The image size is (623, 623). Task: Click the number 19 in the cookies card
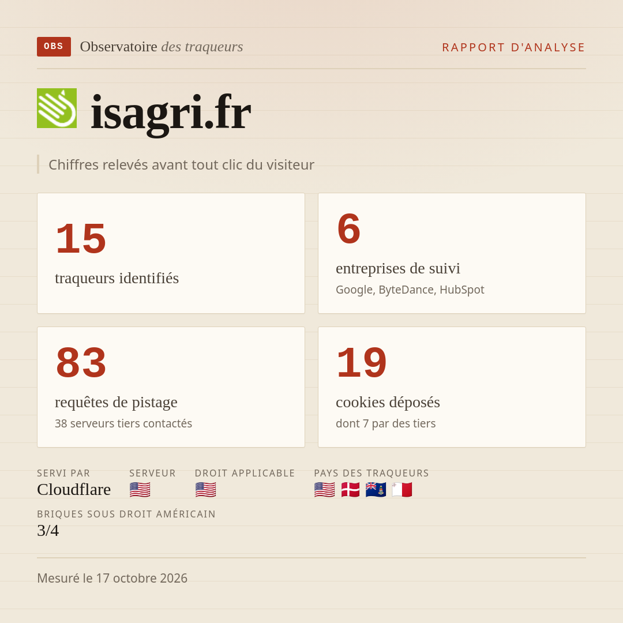coord(361,363)
